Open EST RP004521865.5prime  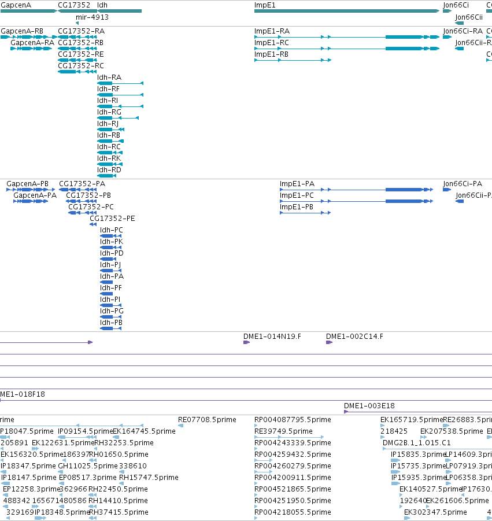256,495
